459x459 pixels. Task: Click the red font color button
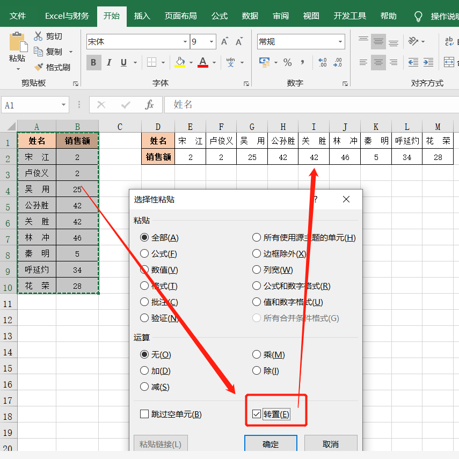click(x=203, y=62)
